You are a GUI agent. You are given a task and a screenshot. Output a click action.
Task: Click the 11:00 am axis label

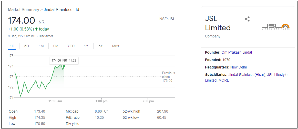coord(55,101)
